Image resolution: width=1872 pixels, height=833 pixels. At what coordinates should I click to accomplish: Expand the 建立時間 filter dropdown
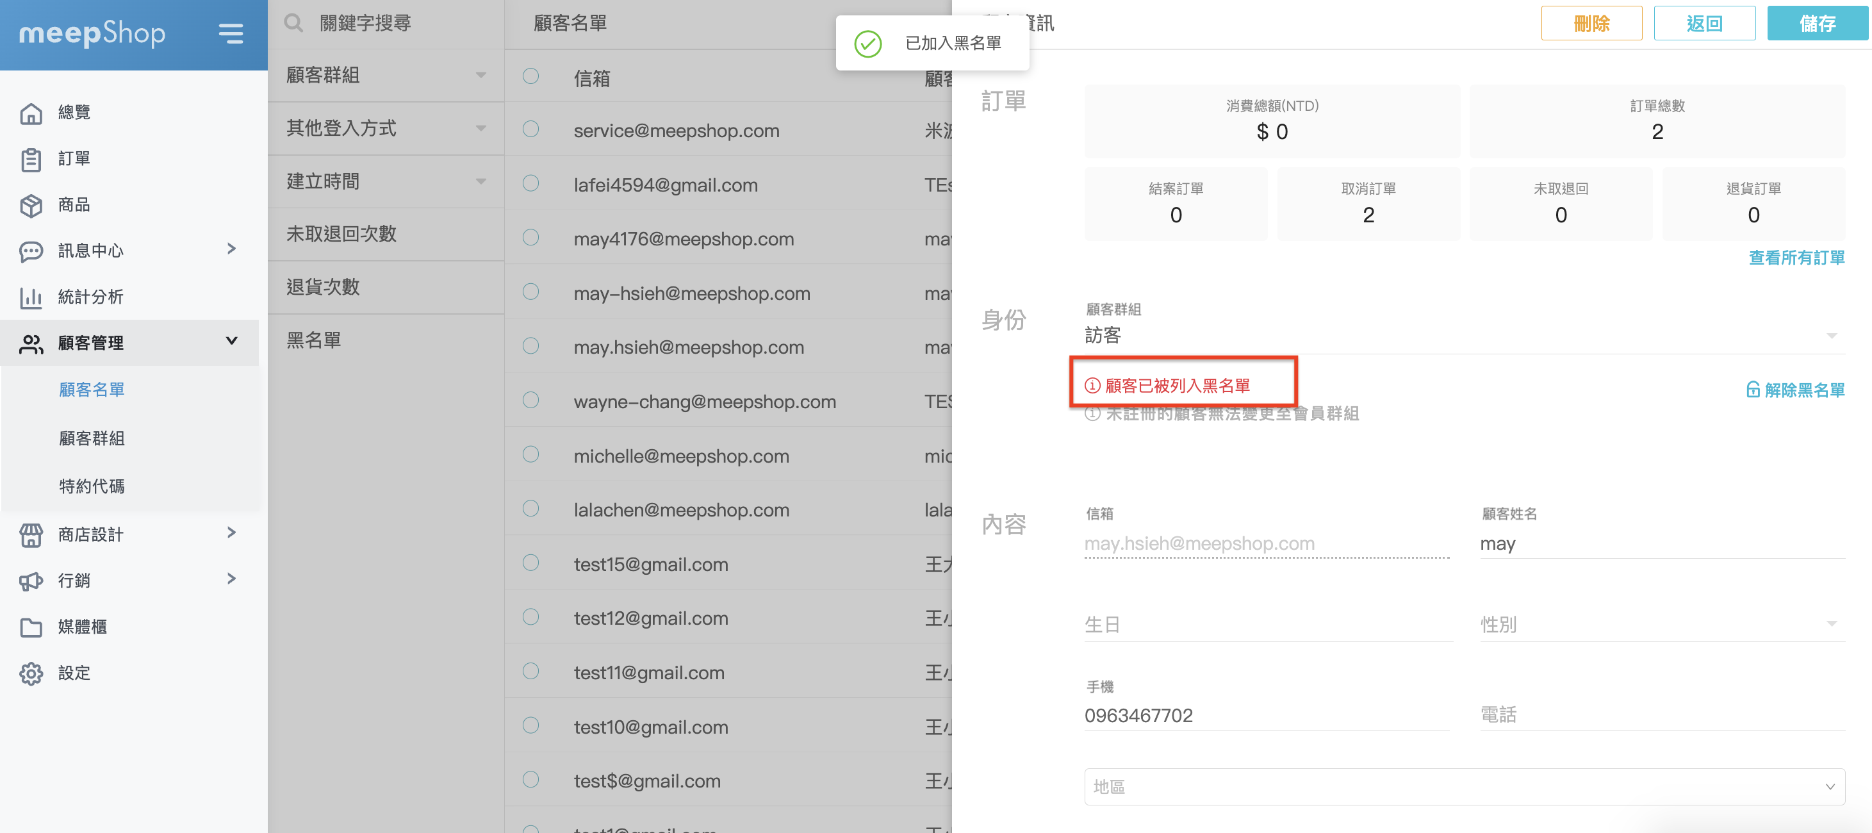[480, 181]
